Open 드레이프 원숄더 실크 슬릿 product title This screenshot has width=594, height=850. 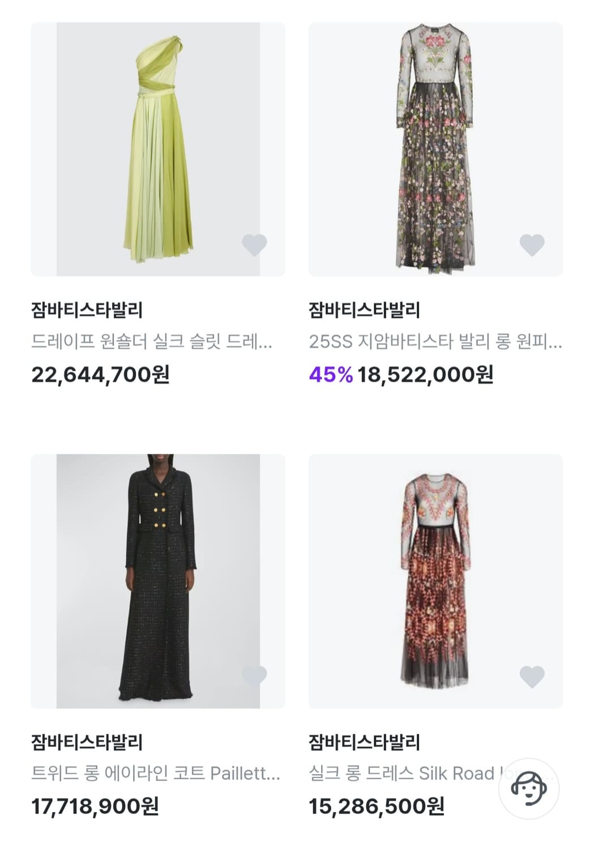[x=152, y=342]
